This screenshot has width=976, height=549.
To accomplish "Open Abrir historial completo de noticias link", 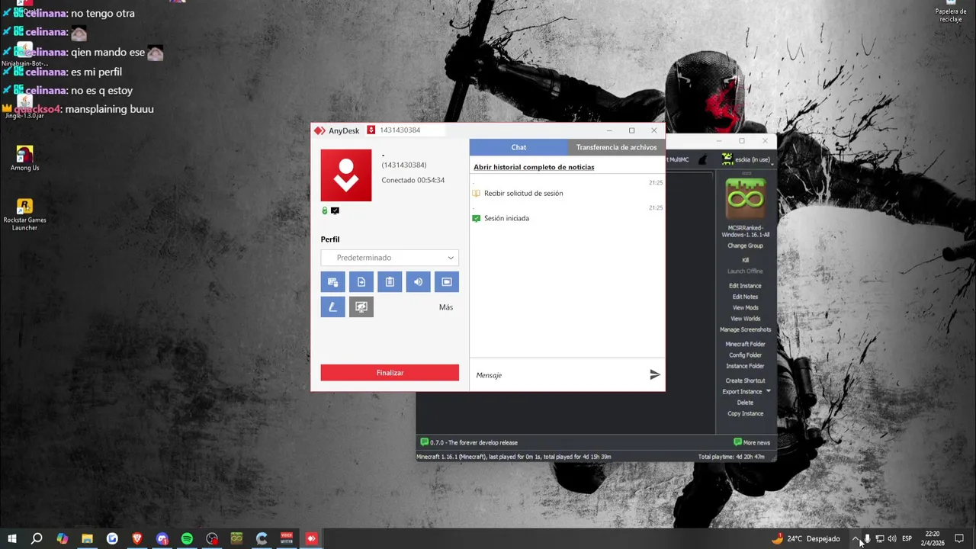I will [x=534, y=167].
